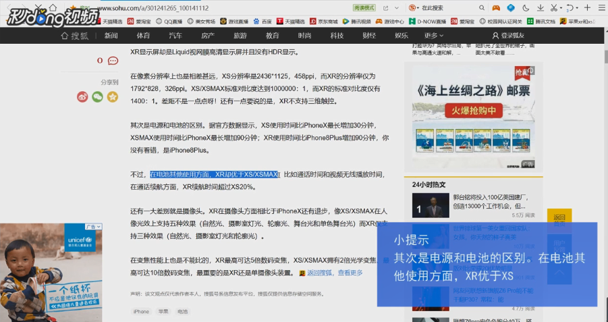Expand the 广告 dropdown on unicef ad
Screen dimensions: 608x322
click(93, 227)
